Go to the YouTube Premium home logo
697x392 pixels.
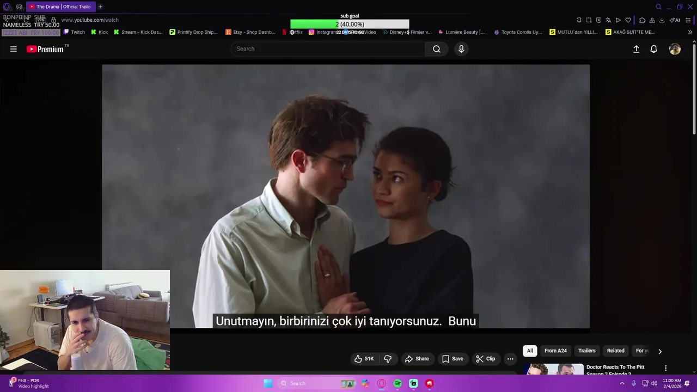(46, 49)
